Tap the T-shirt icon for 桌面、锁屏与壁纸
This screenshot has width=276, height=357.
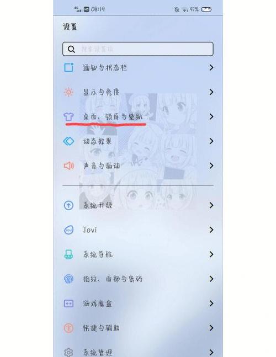point(68,116)
